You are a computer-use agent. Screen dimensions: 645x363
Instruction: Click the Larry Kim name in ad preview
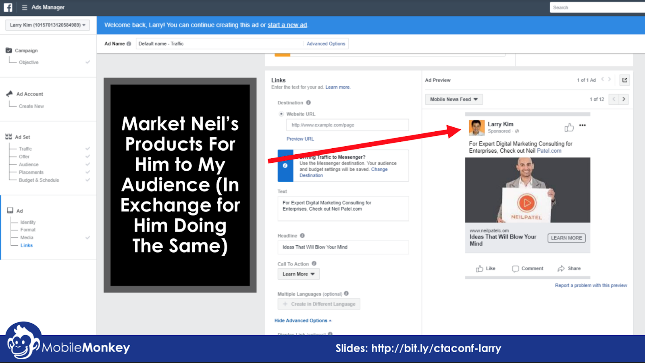pyautogui.click(x=500, y=124)
